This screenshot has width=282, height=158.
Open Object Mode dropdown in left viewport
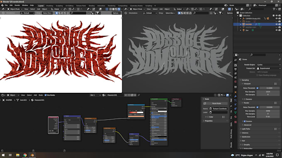tap(15, 9)
